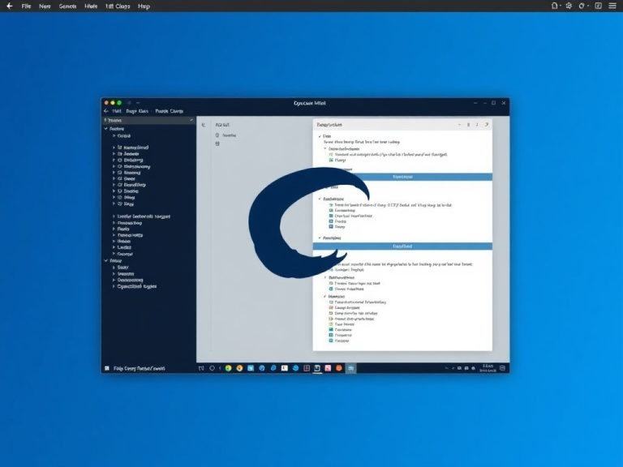Screen dimensions: 623x467
Task: Collapse the second expanded section lower in the sidebar tree
Action: [x=106, y=261]
